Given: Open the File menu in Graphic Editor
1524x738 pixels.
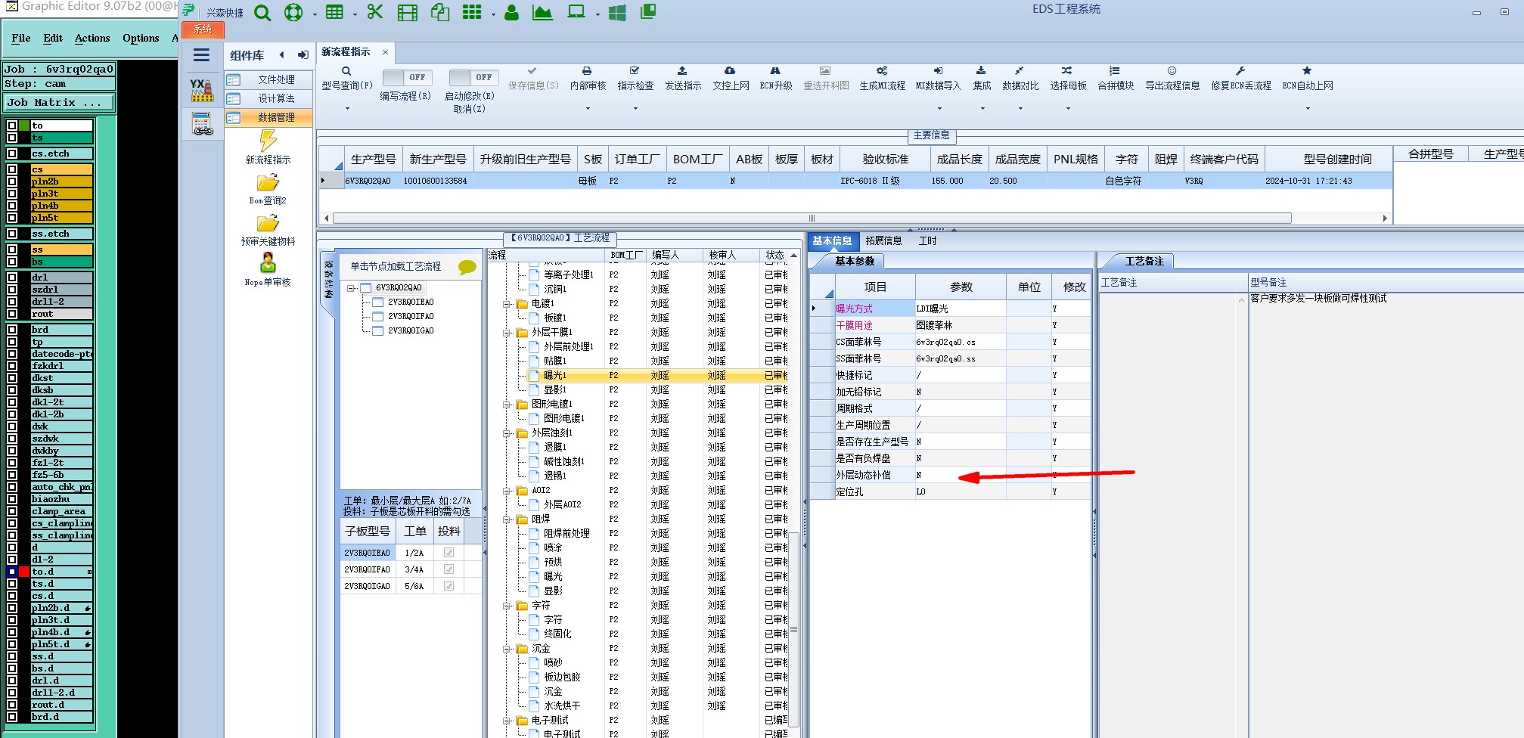Looking at the screenshot, I should pyautogui.click(x=21, y=38).
